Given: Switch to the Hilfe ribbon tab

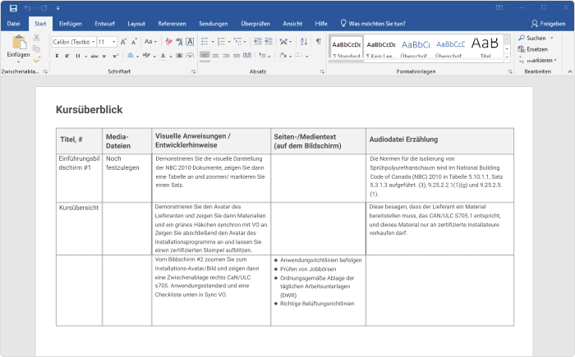Looking at the screenshot, I should (321, 24).
